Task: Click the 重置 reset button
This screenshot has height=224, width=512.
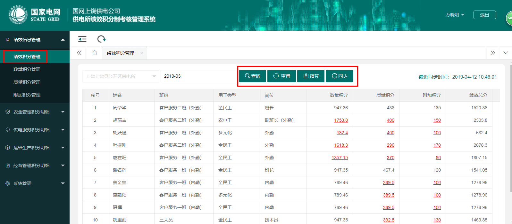Action: pyautogui.click(x=281, y=76)
